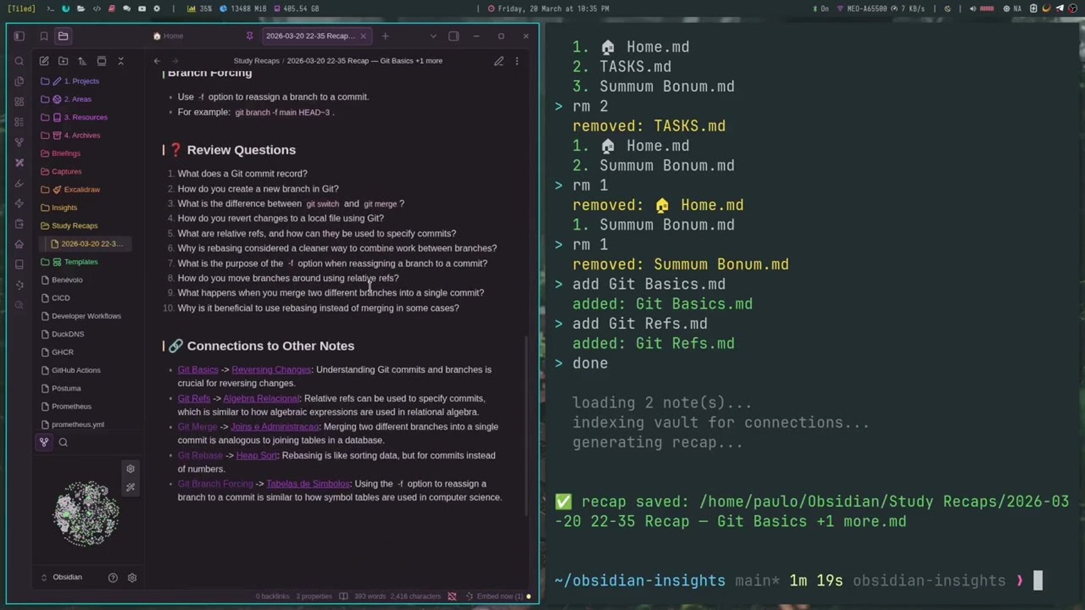Change file explorer sort order
The height and width of the screenshot is (610, 1085).
[x=83, y=61]
